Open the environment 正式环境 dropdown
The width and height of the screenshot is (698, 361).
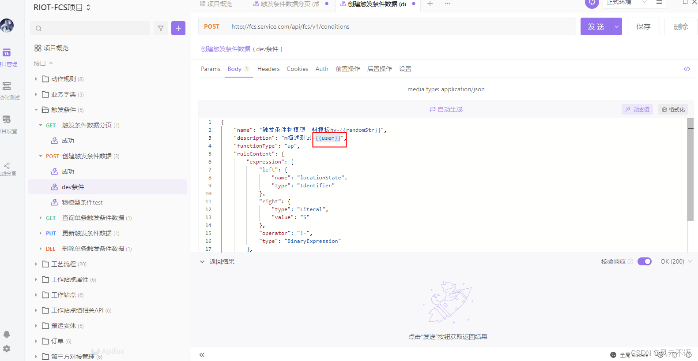click(627, 3)
